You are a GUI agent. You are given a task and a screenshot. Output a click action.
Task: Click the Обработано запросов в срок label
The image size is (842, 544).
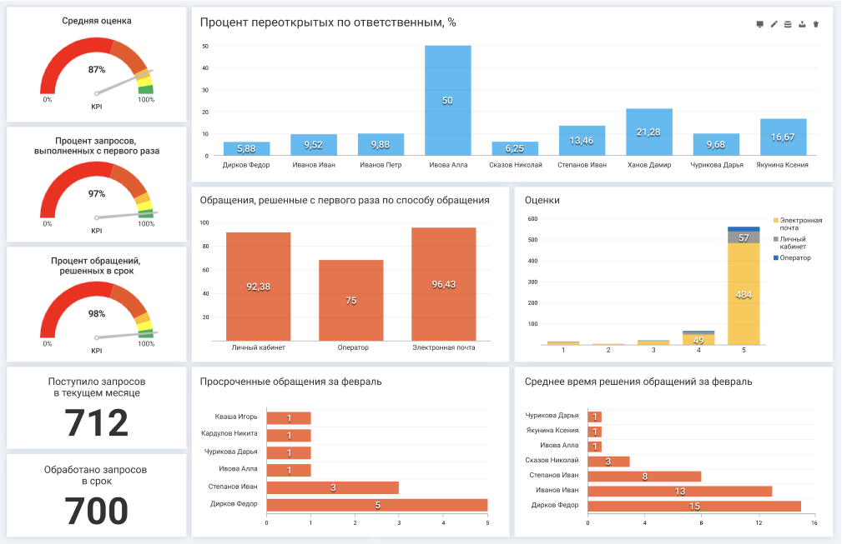point(96,475)
